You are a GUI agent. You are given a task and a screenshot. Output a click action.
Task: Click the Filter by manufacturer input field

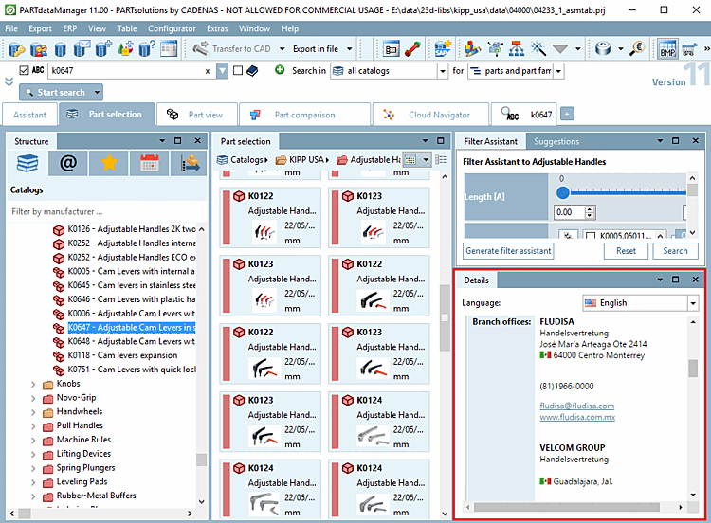106,211
